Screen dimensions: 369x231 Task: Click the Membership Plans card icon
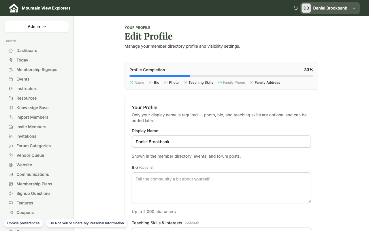[11, 184]
